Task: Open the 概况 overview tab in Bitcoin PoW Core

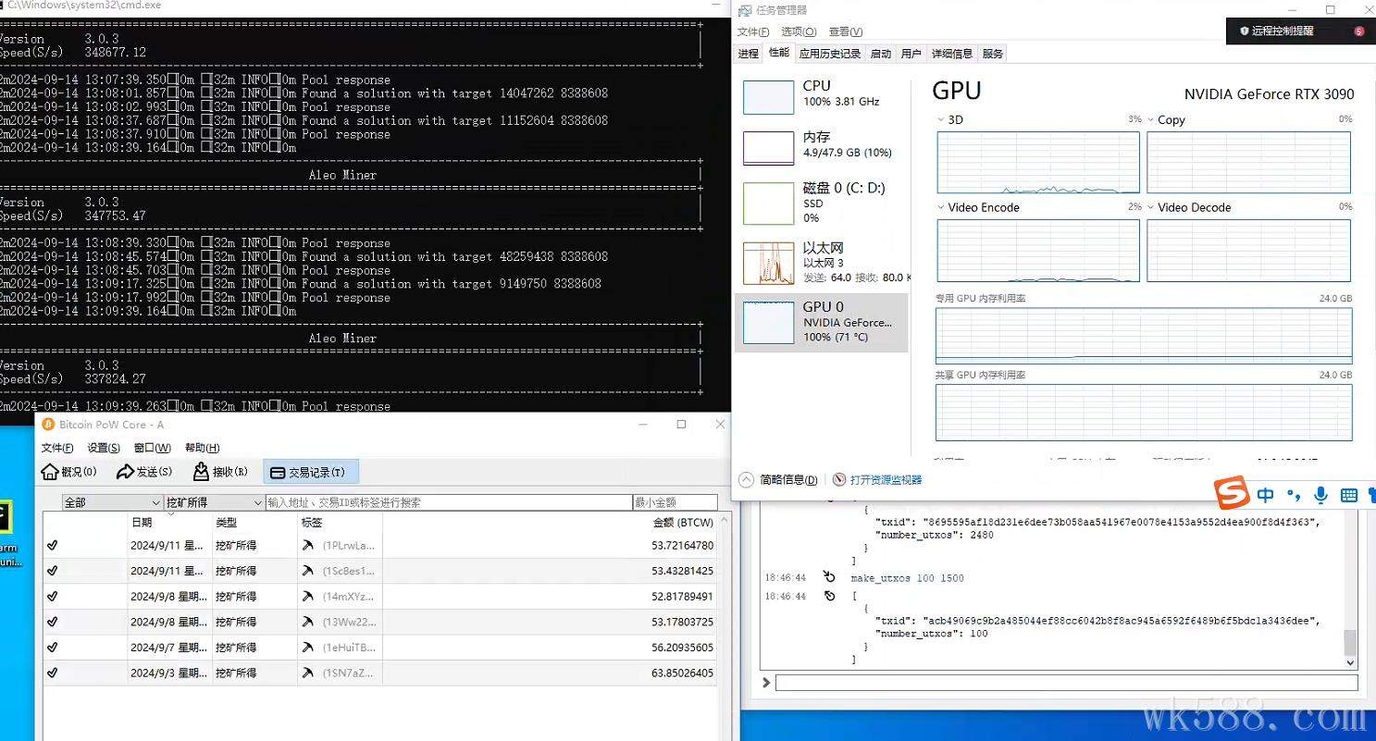Action: 69,472
